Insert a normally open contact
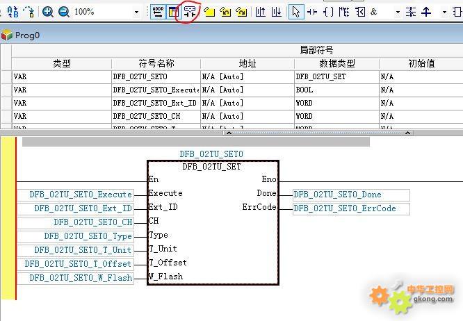 [312, 12]
